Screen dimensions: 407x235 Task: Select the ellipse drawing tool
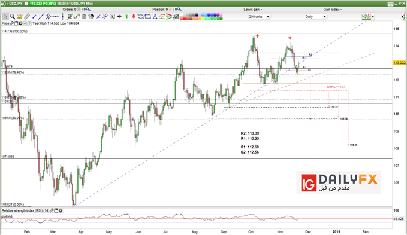[x=140, y=17]
